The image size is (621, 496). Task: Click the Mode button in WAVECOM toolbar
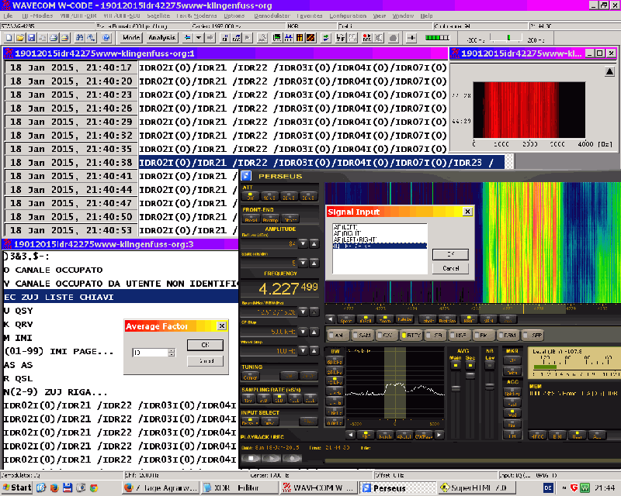point(132,37)
